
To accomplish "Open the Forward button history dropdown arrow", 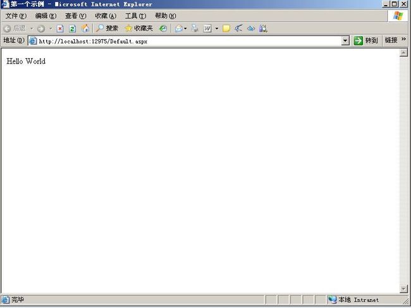I will (51, 28).
